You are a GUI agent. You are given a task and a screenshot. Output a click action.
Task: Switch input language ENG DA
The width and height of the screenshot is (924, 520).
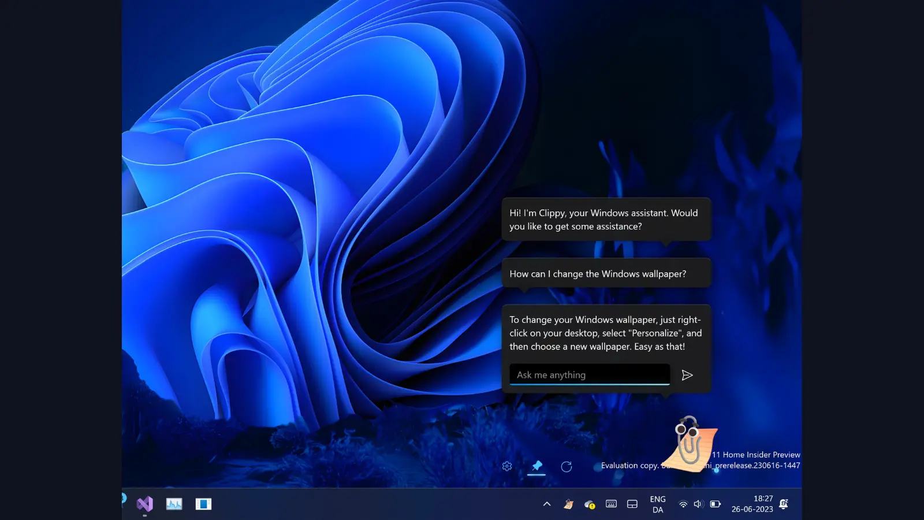658,504
